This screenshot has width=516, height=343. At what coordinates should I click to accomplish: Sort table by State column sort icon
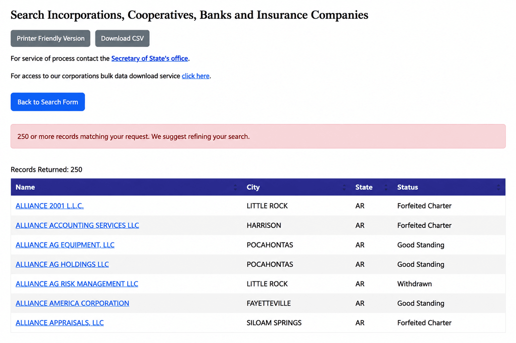click(x=386, y=187)
